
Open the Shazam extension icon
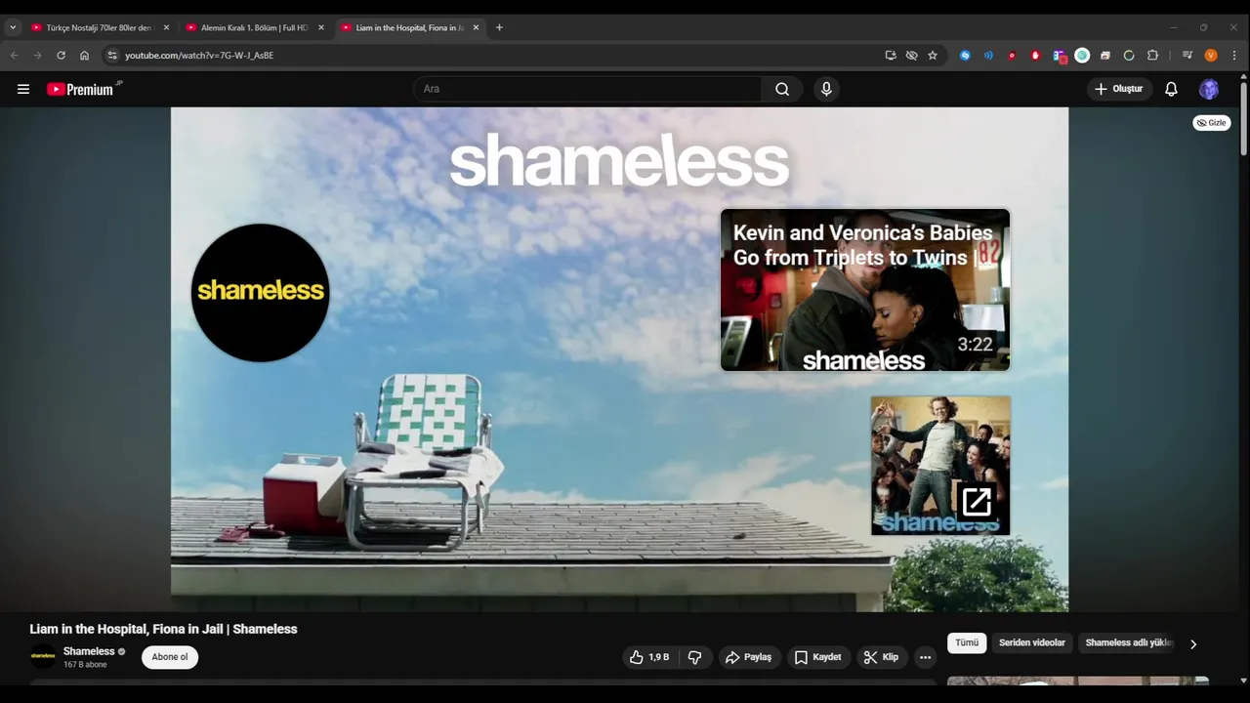point(965,56)
